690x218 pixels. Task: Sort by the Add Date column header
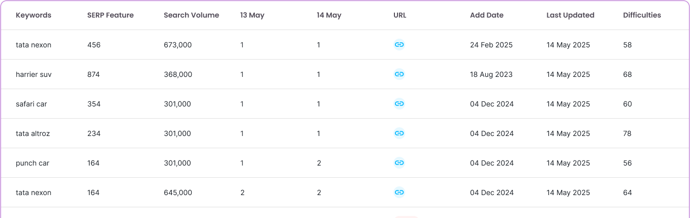pyautogui.click(x=487, y=15)
